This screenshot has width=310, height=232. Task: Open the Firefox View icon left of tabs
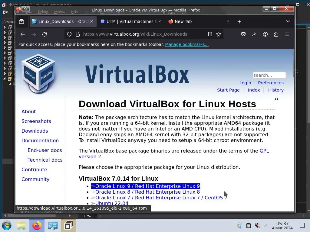[x=21, y=21]
